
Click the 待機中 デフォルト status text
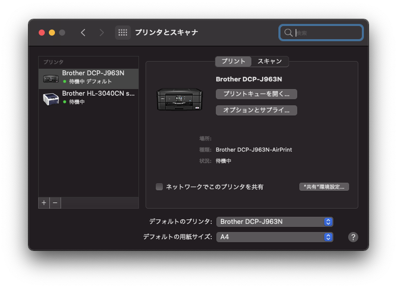point(90,81)
